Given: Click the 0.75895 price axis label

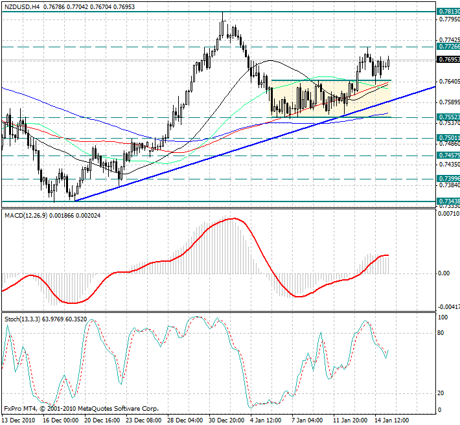Looking at the screenshot, I should [449, 102].
